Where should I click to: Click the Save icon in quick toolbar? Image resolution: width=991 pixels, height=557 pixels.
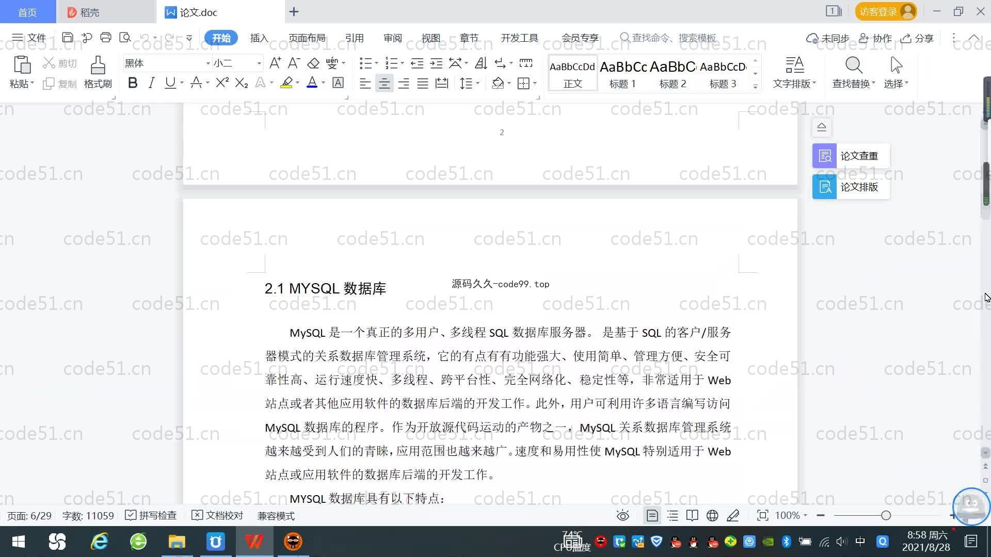tap(67, 38)
